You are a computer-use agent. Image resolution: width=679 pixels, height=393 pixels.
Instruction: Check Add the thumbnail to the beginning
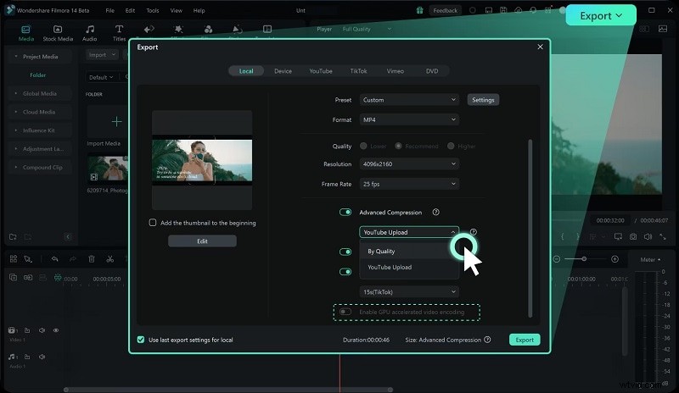(x=153, y=223)
